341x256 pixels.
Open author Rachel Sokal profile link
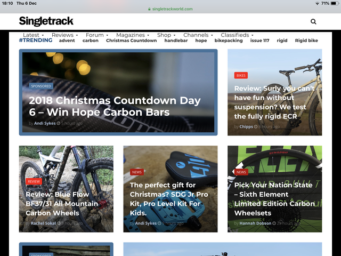pyautogui.click(x=43, y=223)
